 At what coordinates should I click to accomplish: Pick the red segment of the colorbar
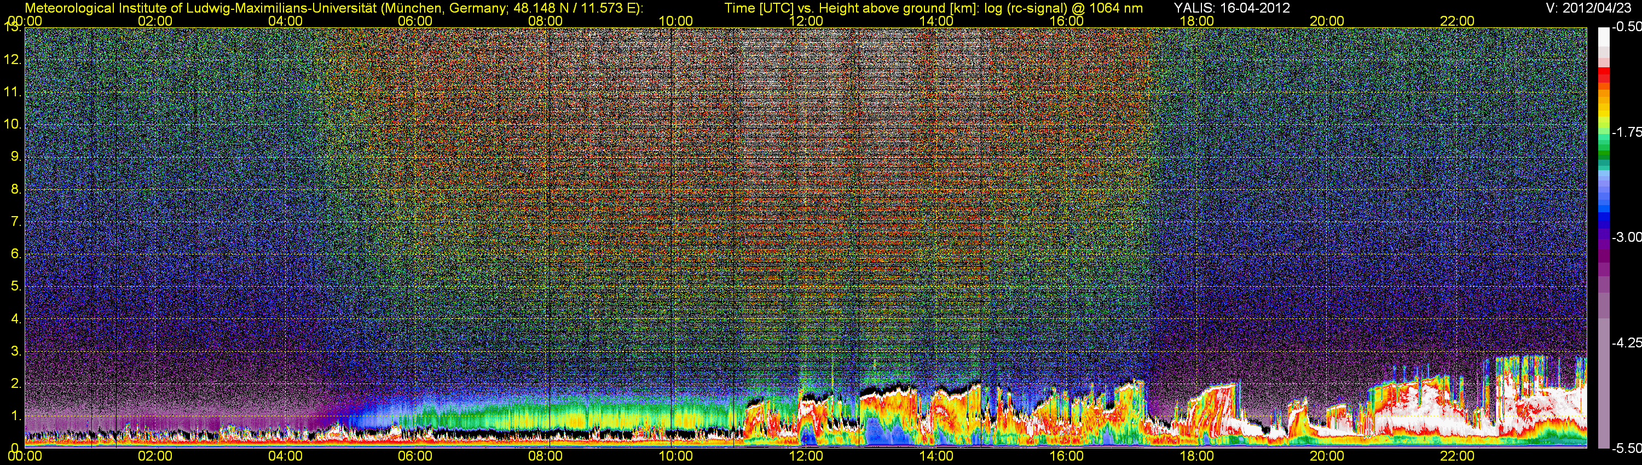[1603, 74]
